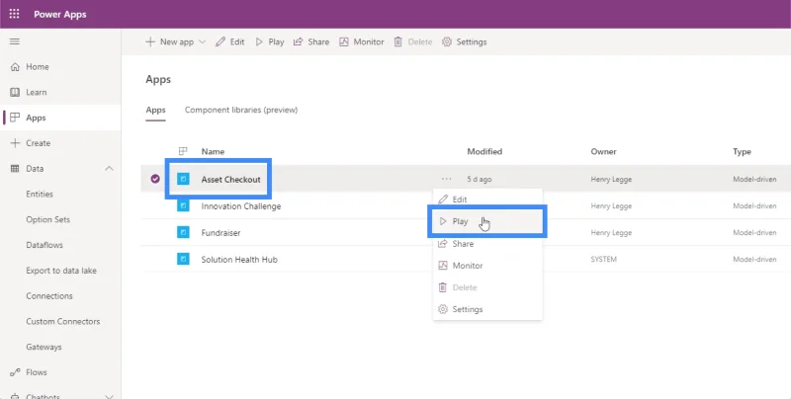The width and height of the screenshot is (791, 399).
Task: Open the Fundraiser app name
Action: click(x=220, y=233)
